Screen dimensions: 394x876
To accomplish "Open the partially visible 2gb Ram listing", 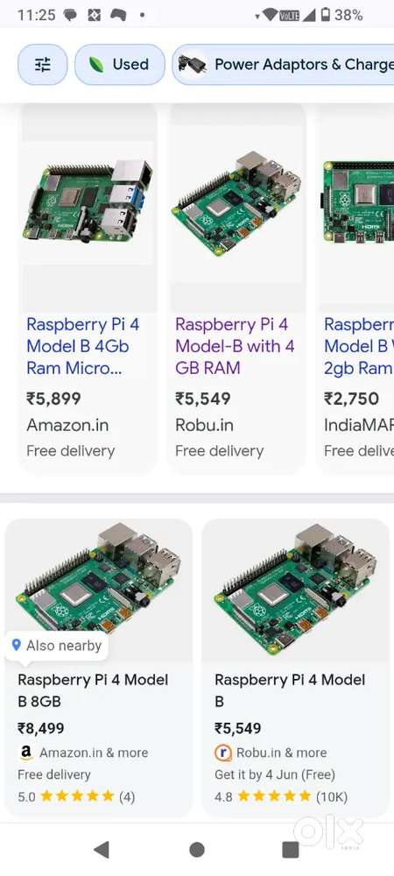I will pos(359,346).
